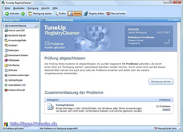183x132 pixels.
Task: Click the Verlaufslisten heading in the summary
Action: (x=65, y=105)
